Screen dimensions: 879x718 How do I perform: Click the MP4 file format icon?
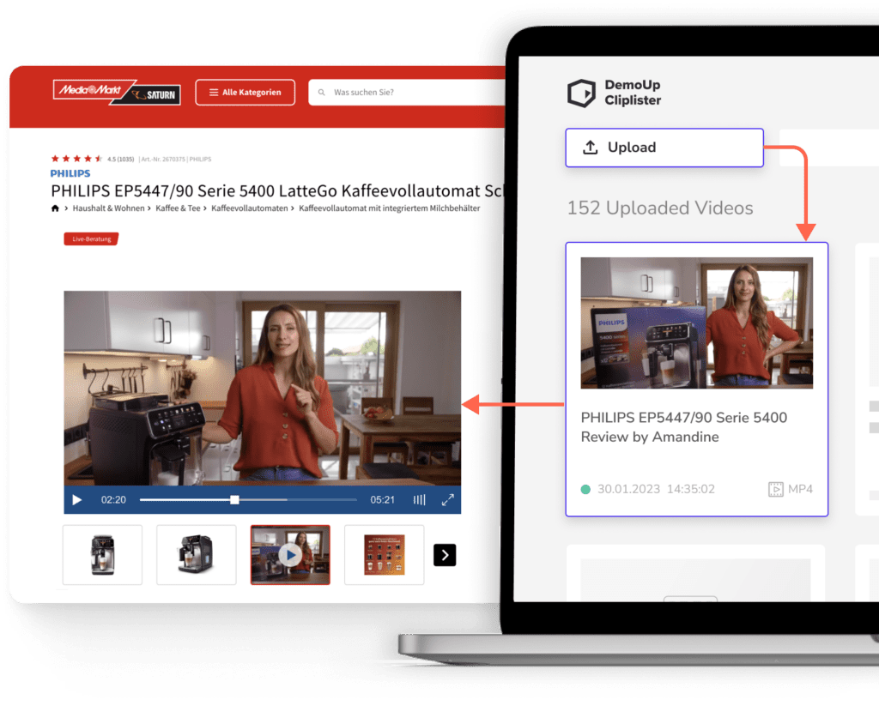(776, 489)
